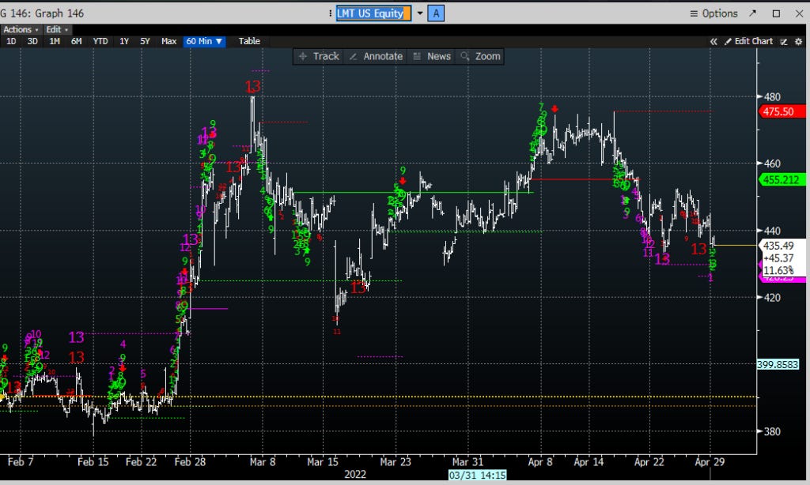Activate the Track crosshair tool

[x=320, y=56]
